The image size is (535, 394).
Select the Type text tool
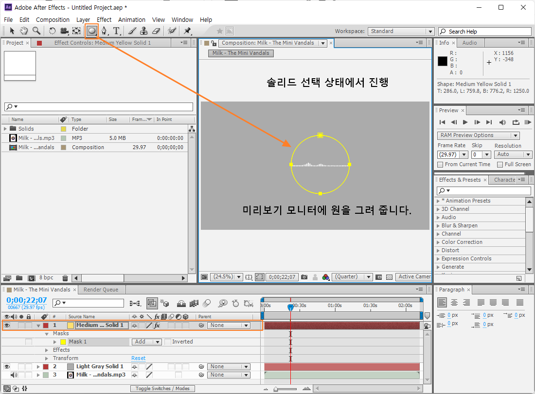(x=117, y=31)
